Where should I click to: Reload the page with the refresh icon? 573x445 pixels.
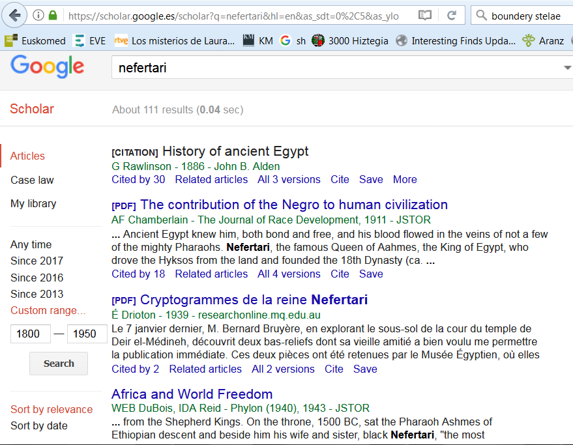pyautogui.click(x=452, y=16)
